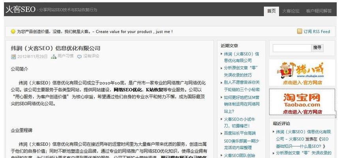Open recent post 火客SEO团队创始
The width and height of the screenshot is (340, 158).
(239, 155)
